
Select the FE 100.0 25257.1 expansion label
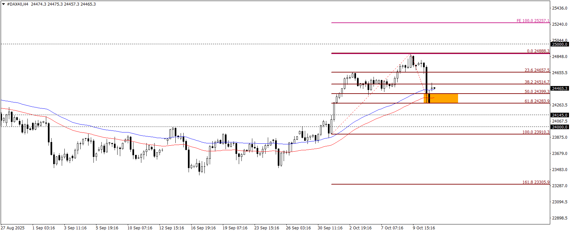(x=533, y=21)
